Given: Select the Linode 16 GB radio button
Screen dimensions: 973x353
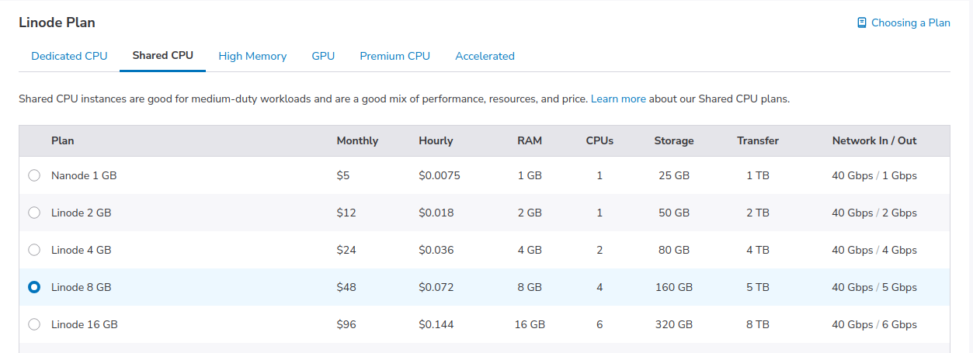Looking at the screenshot, I should pyautogui.click(x=34, y=324).
